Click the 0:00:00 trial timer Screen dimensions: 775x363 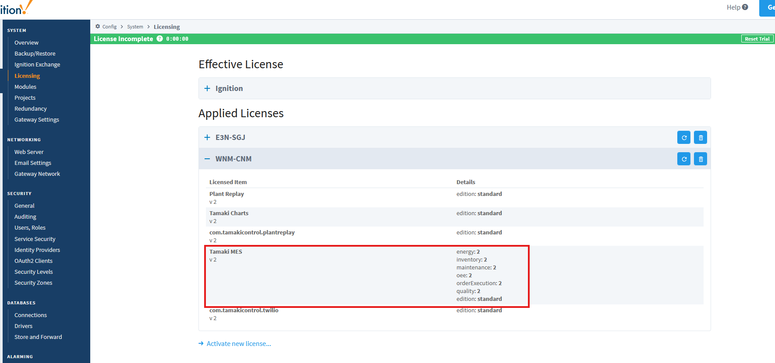point(177,39)
